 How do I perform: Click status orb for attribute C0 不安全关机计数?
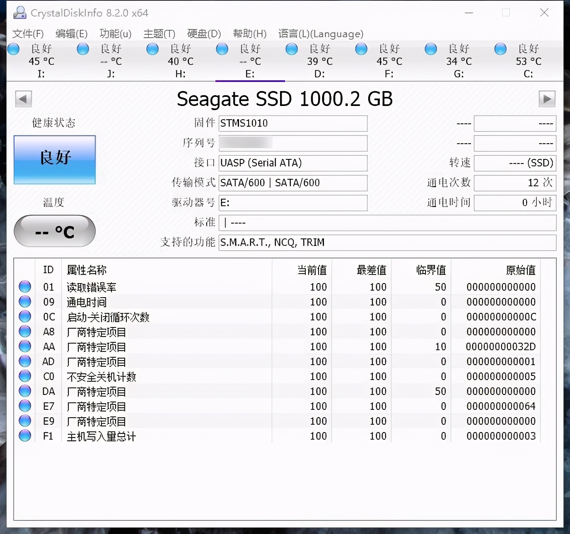click(x=25, y=376)
